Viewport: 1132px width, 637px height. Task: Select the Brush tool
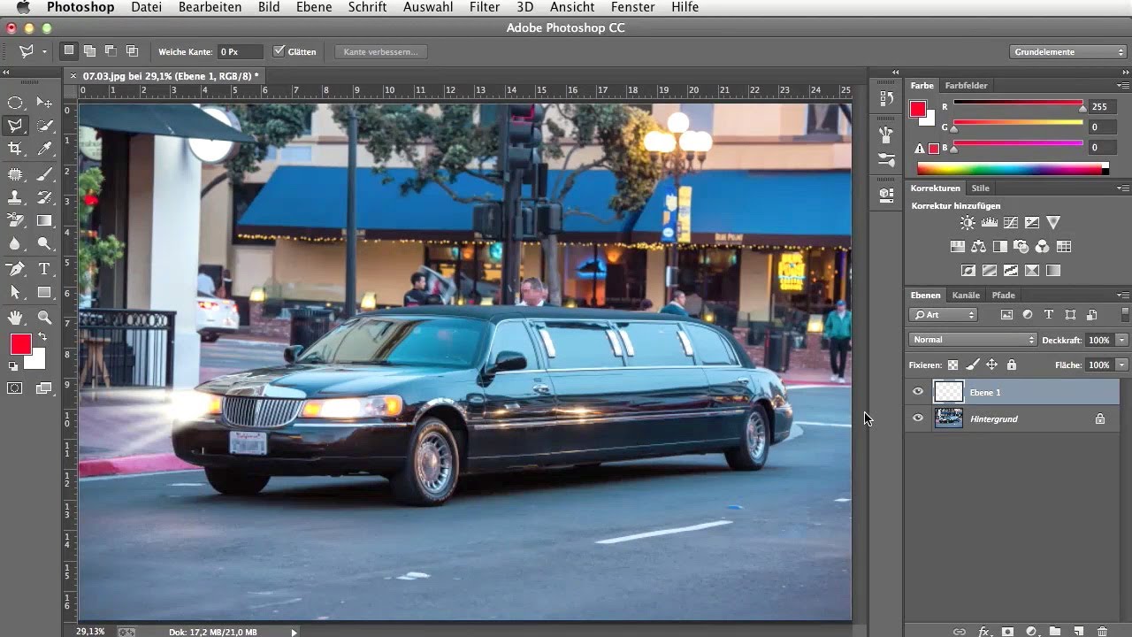[x=44, y=174]
